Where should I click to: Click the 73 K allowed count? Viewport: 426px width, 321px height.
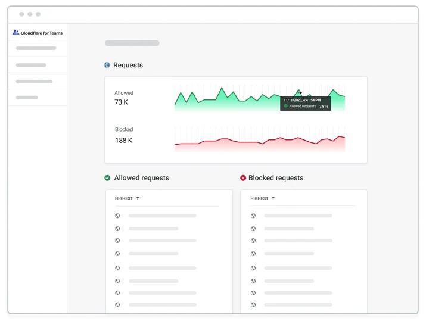coord(121,102)
